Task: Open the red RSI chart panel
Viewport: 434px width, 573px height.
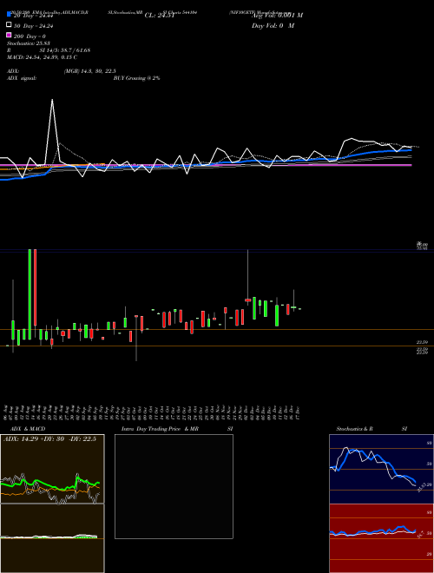Action: 381,538
